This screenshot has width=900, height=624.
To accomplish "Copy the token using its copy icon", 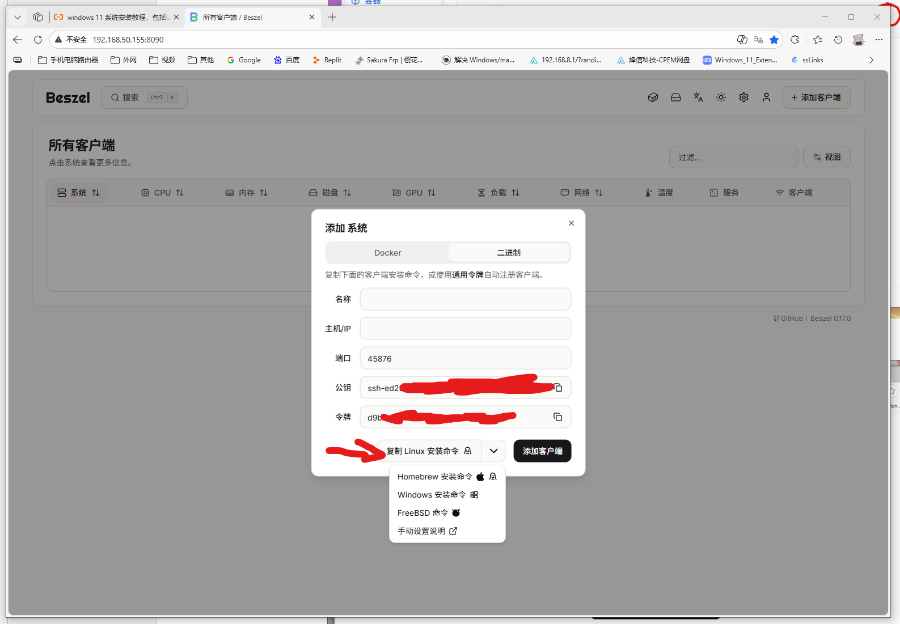I will (558, 417).
